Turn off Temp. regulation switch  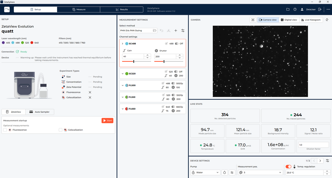point(289,166)
